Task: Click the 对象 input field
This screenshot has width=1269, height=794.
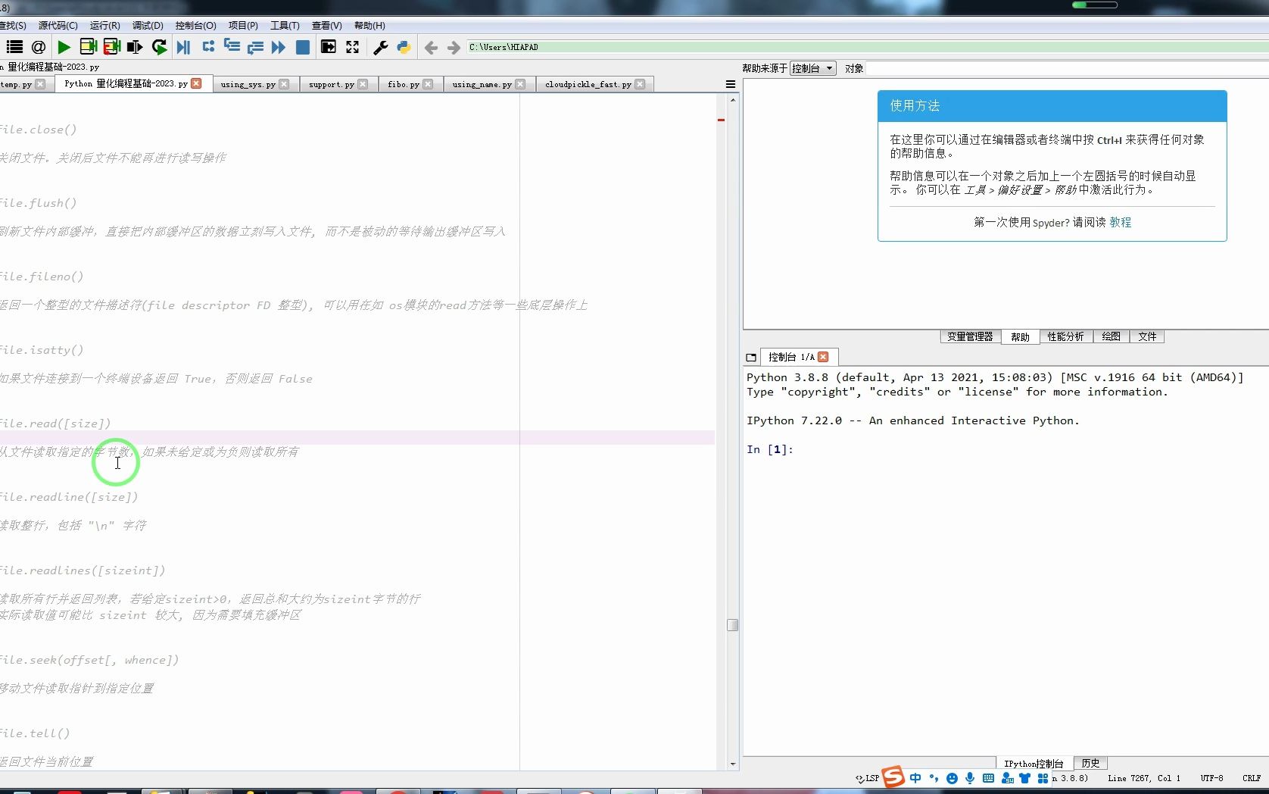Action: point(1067,68)
